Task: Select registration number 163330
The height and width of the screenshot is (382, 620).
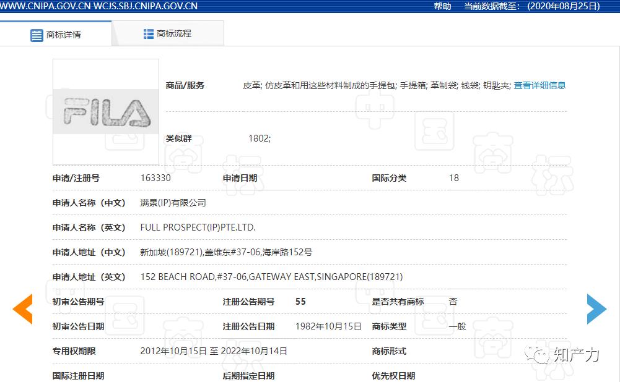Action: 155,178
